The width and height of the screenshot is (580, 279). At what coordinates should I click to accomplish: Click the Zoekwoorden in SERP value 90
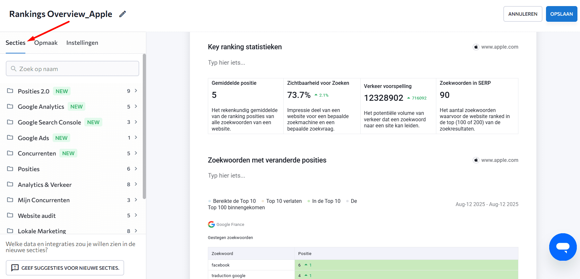click(445, 95)
